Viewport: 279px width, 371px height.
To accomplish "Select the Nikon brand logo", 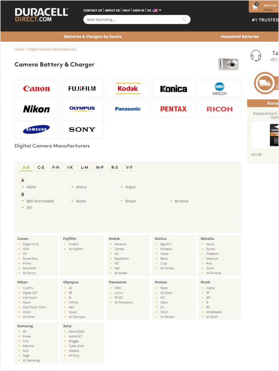I will pyautogui.click(x=36, y=109).
